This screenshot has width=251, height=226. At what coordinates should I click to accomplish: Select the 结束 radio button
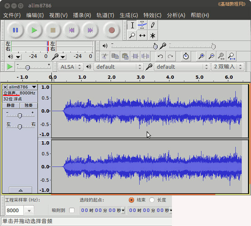click(x=131, y=200)
